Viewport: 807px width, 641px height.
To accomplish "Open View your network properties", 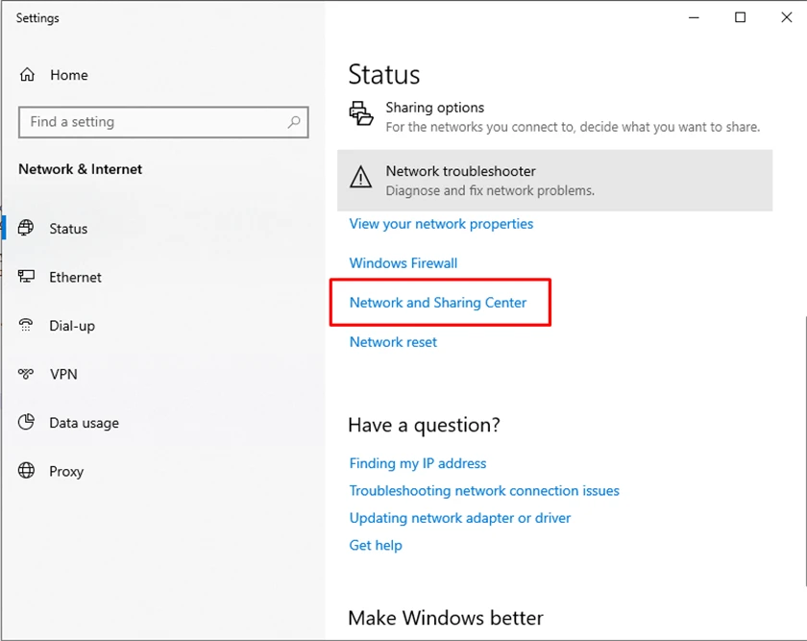I will coord(441,224).
